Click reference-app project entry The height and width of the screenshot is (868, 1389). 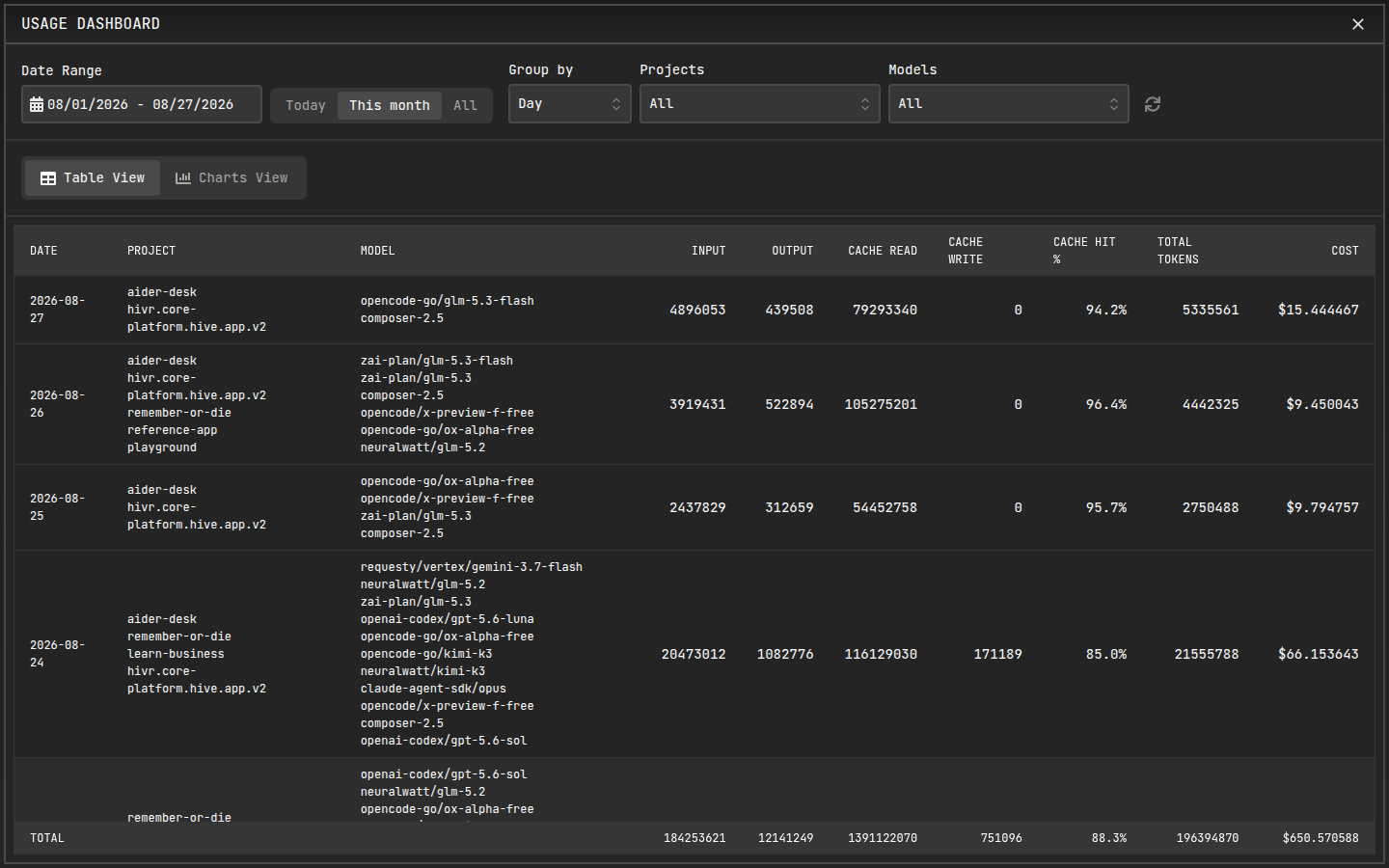(x=173, y=430)
